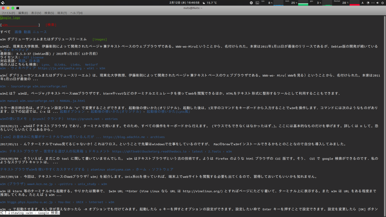Click the 2019/01/21 snippet date text
Viewport: 386px width, 217px height.
pyautogui.click(x=9, y=126)
